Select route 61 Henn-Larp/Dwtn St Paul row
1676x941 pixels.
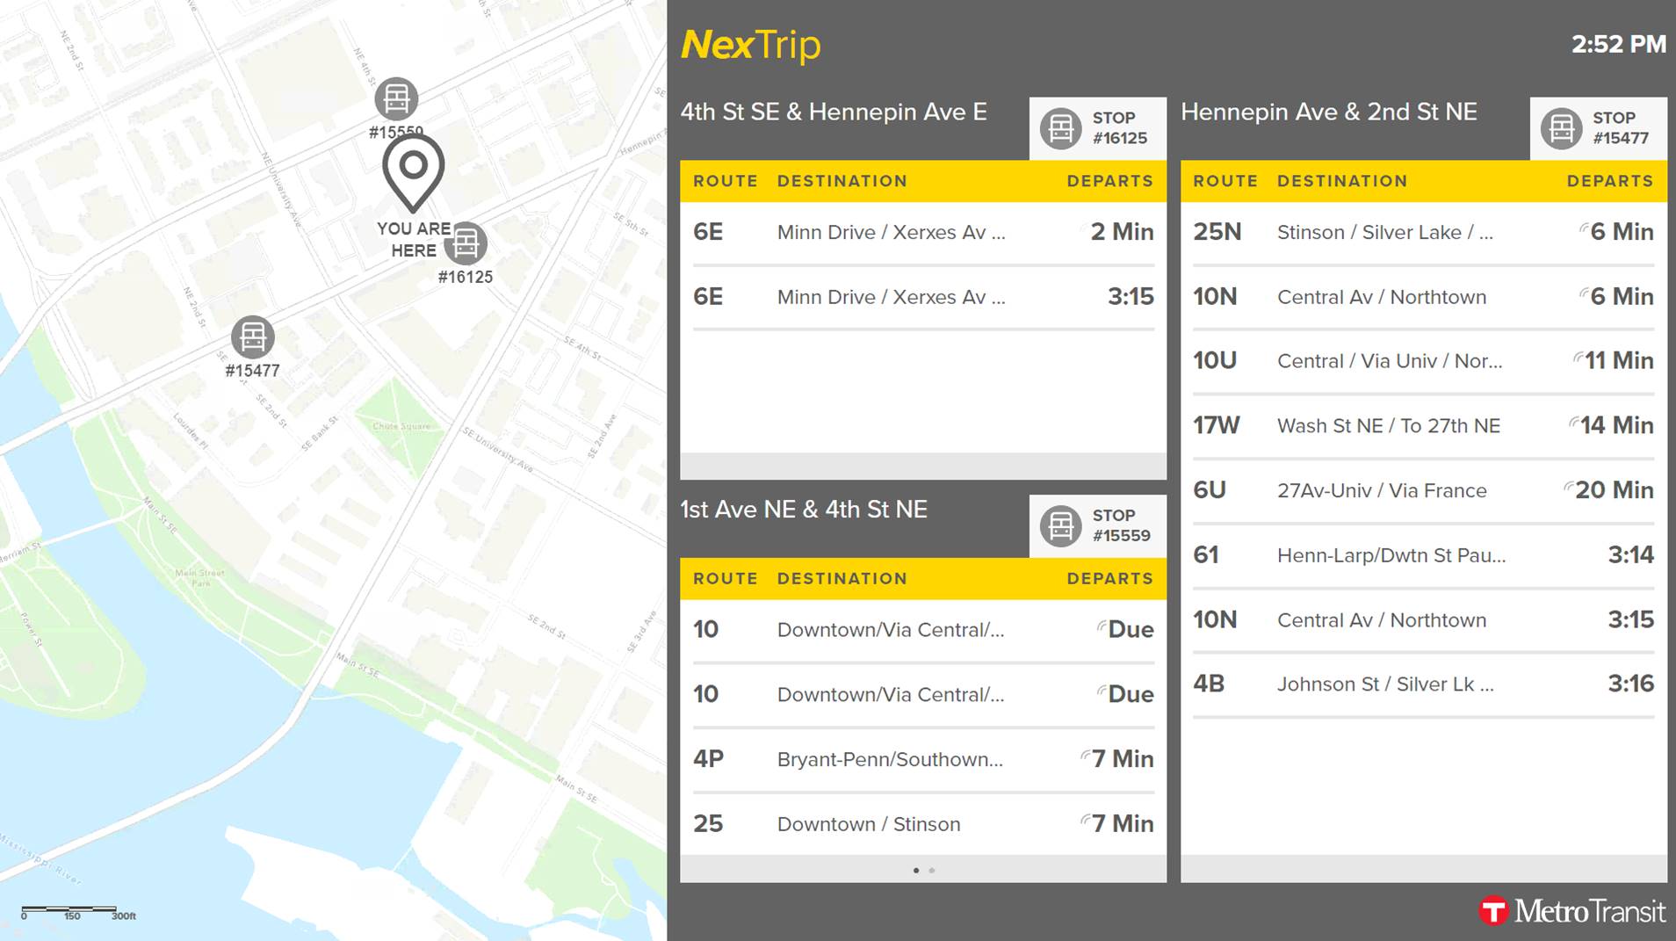pos(1422,555)
